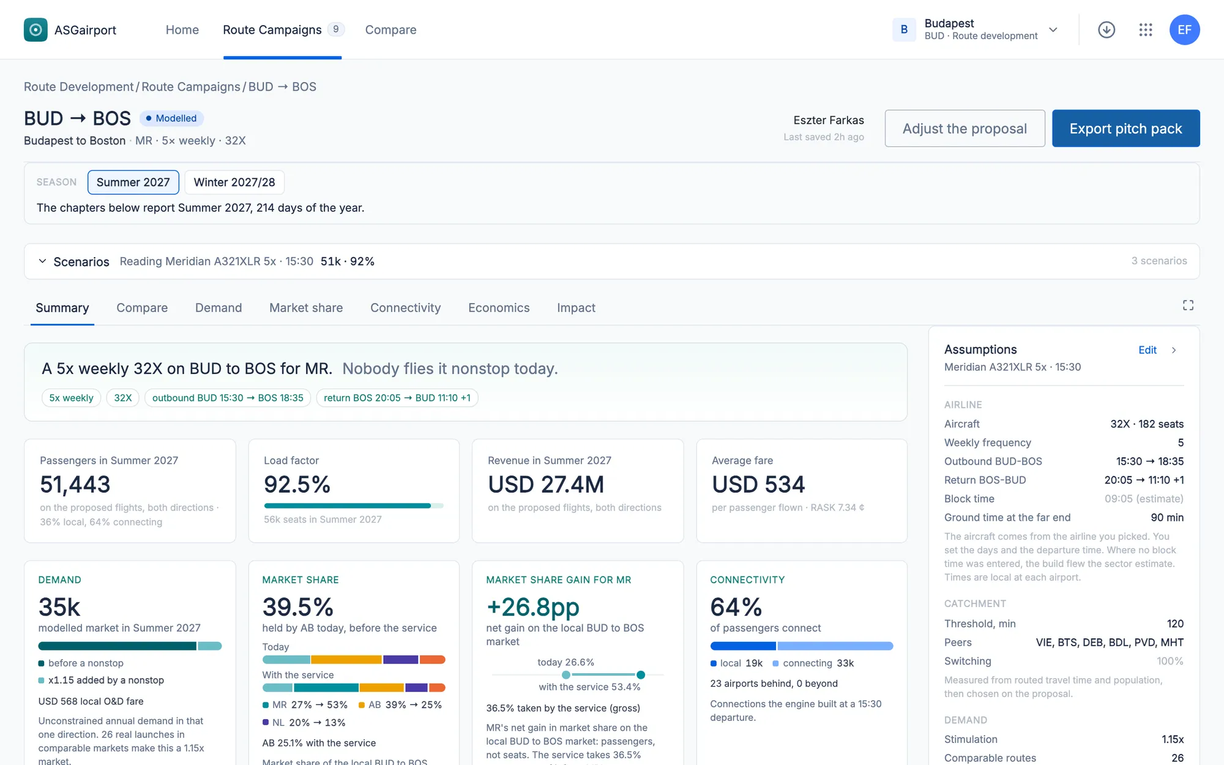Click the Assumptions panel arrow chevron

click(1174, 350)
